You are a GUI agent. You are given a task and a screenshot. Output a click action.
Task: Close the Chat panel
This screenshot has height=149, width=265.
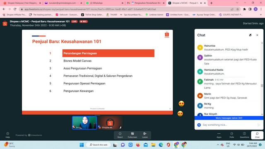tap(257, 35)
